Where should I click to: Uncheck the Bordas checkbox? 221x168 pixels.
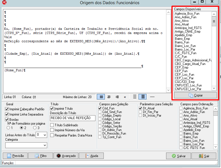(x=7, y=120)
